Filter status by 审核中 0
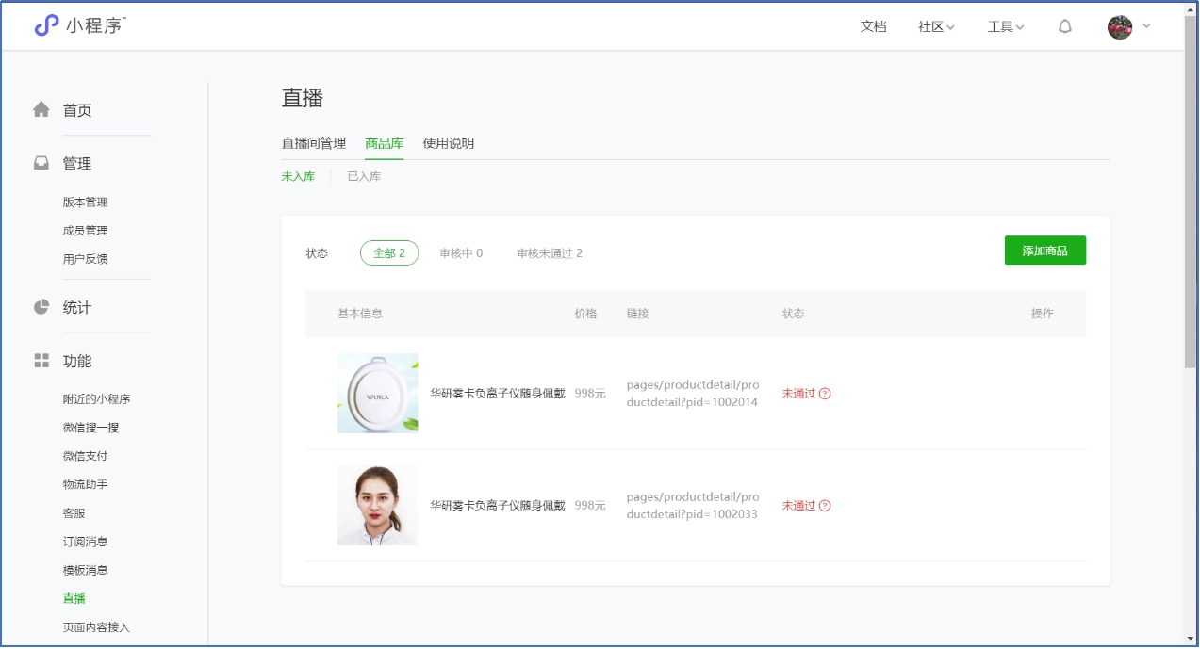 tap(461, 253)
